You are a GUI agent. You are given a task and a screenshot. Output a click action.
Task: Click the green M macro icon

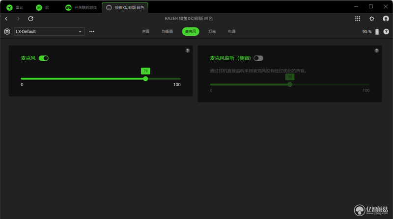(x=39, y=7)
